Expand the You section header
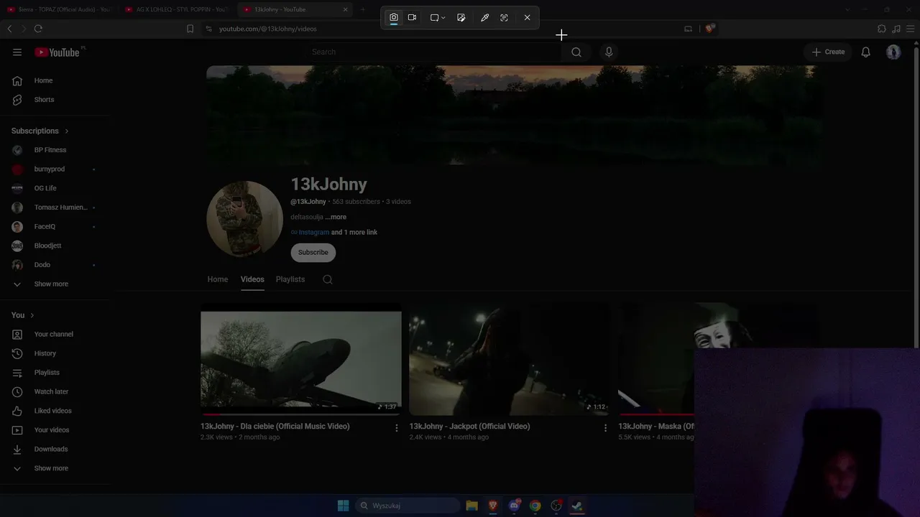 click(23, 315)
